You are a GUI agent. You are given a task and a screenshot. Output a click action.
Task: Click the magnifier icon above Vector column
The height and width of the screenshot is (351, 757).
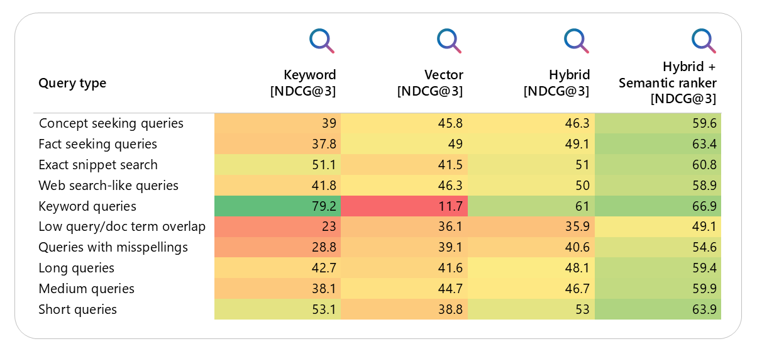[x=449, y=40]
